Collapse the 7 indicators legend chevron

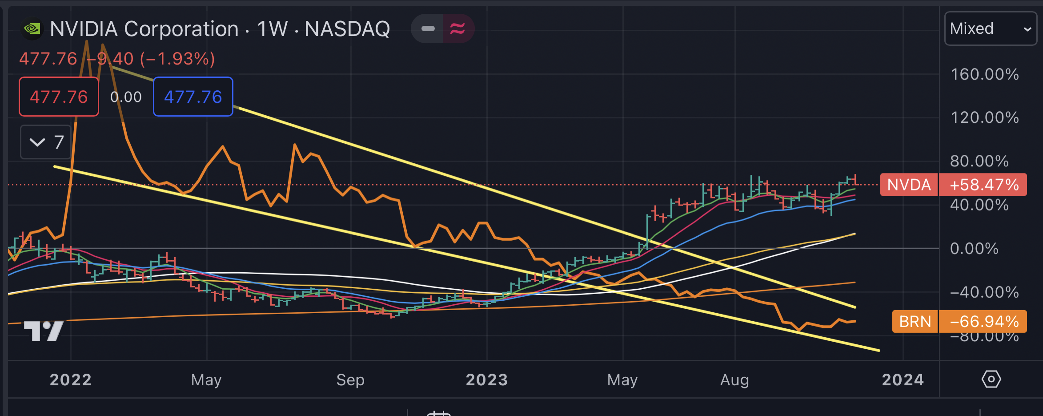37,142
